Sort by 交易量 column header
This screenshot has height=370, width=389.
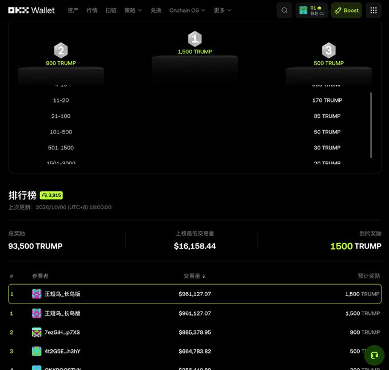coord(194,276)
